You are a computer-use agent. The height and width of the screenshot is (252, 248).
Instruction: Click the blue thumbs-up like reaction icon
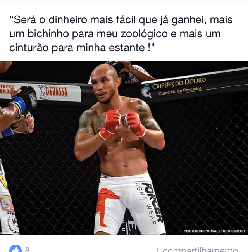(x=15, y=249)
